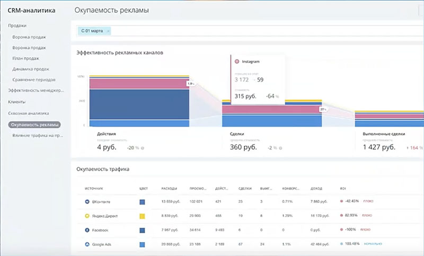Open Эффективность менеджер... section

(36, 91)
